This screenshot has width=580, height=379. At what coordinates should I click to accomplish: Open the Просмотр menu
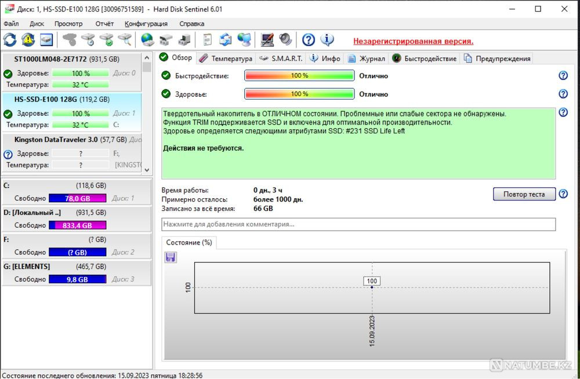68,24
